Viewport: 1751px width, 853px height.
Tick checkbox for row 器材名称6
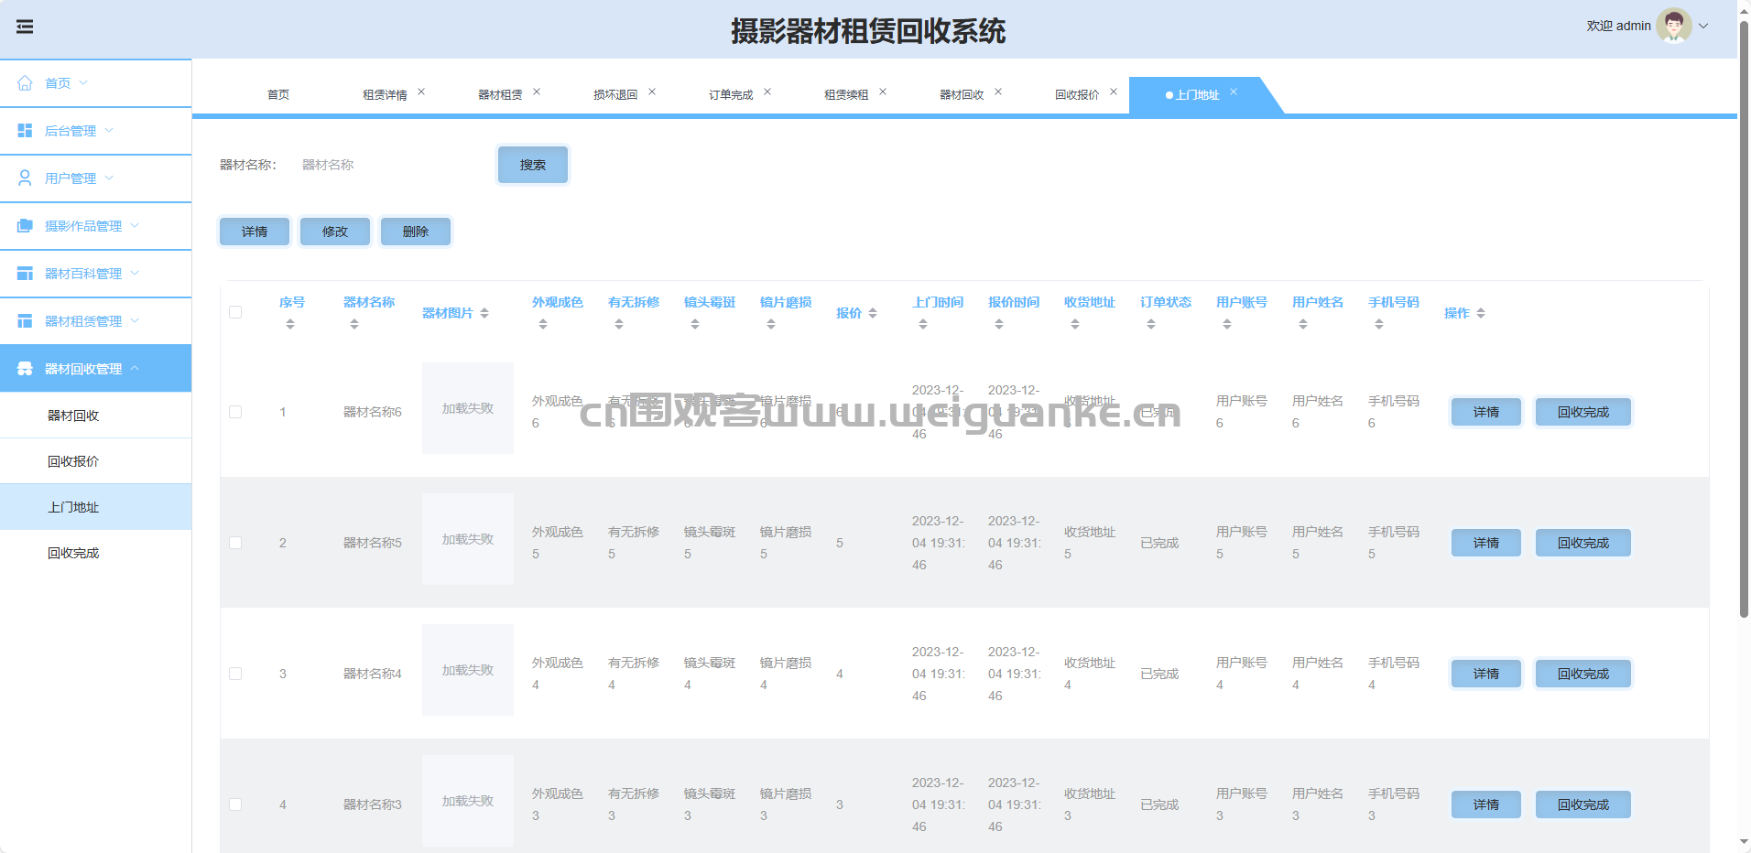tap(235, 412)
